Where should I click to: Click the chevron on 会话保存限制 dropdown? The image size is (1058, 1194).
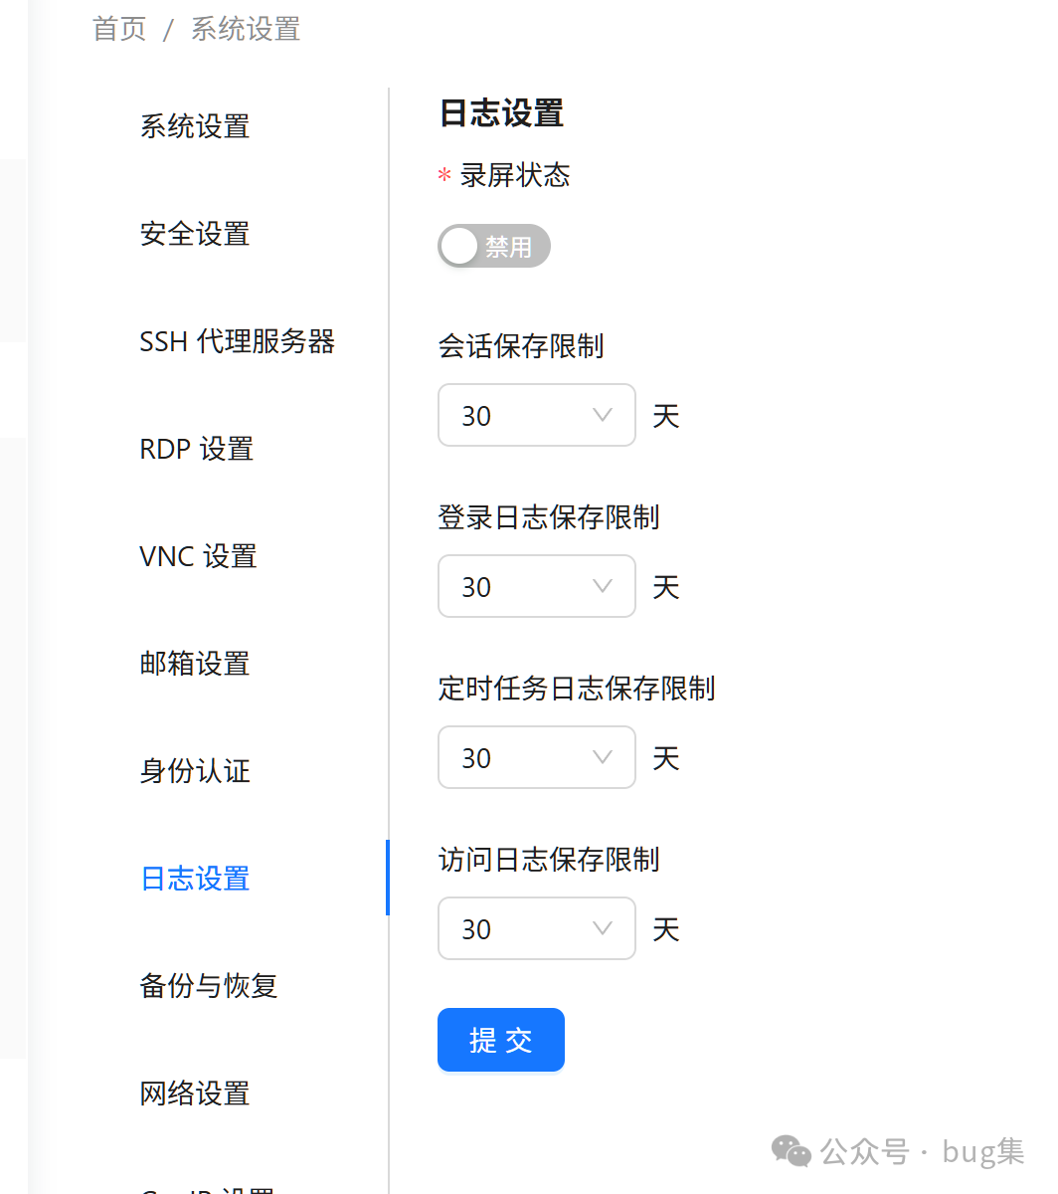[603, 415]
